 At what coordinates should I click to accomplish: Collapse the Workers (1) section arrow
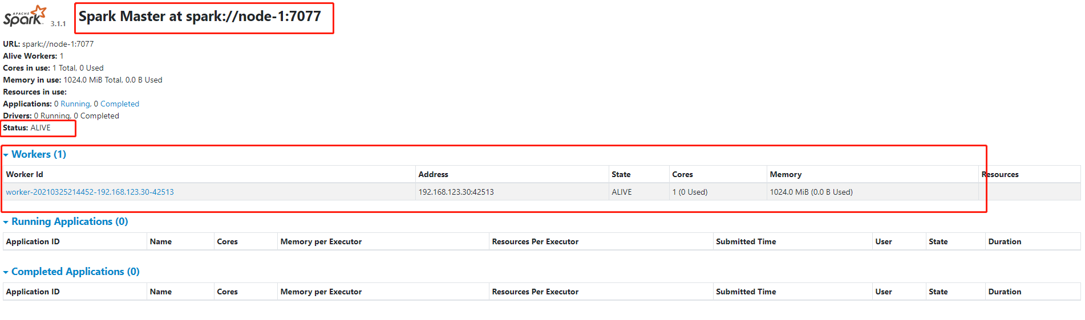[x=6, y=155]
